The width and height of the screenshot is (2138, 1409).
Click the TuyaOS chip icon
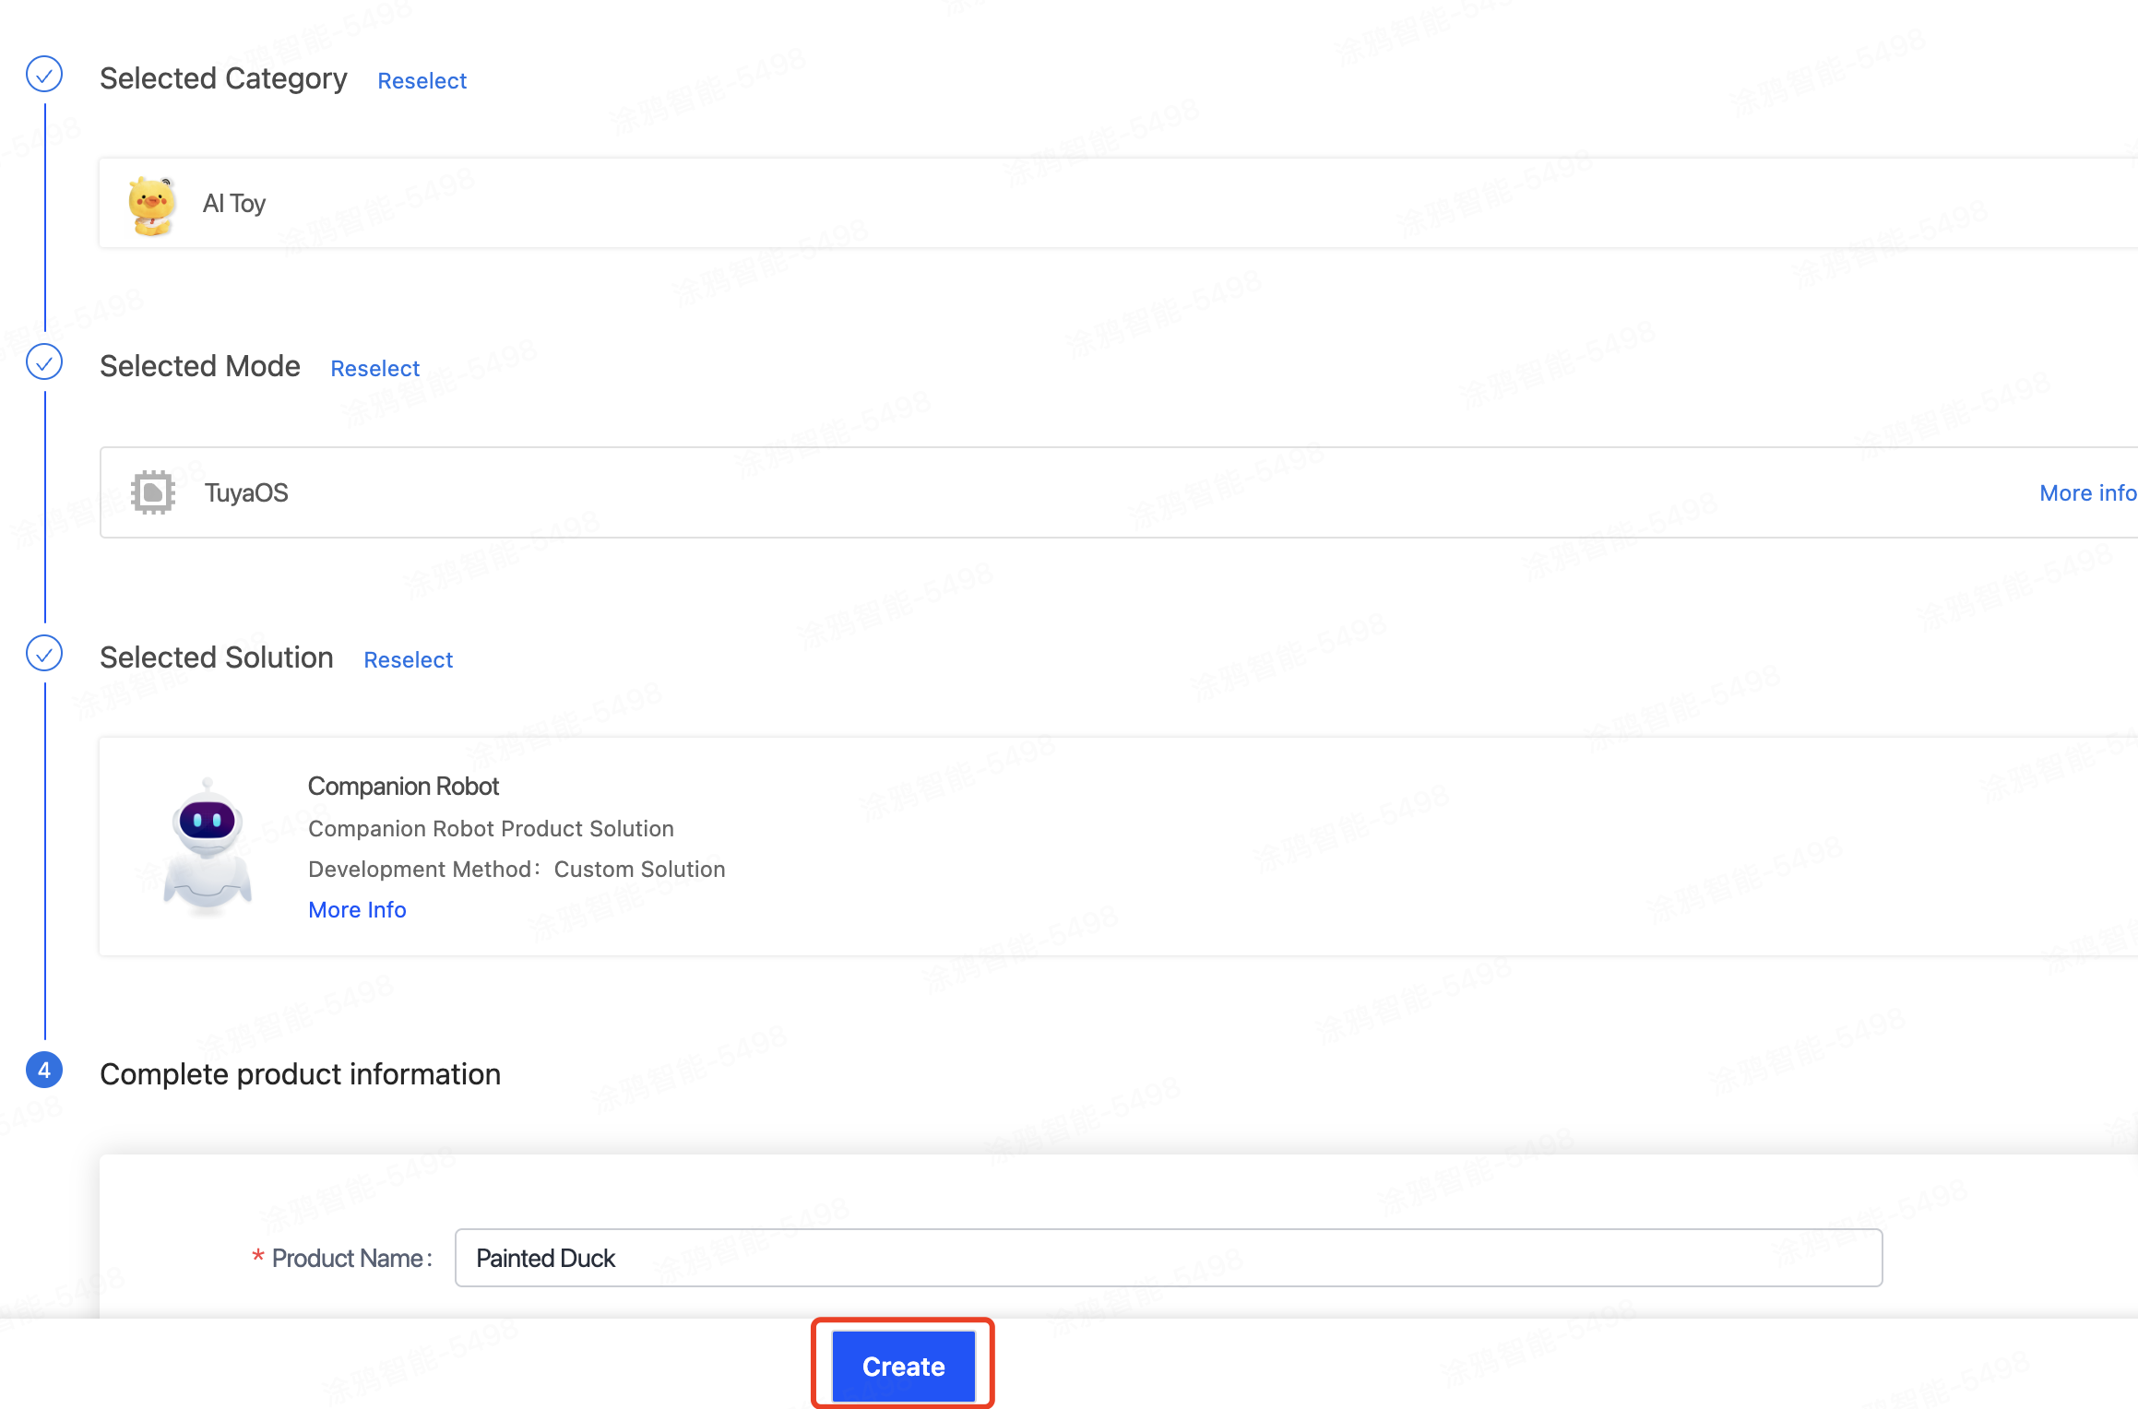click(x=153, y=492)
